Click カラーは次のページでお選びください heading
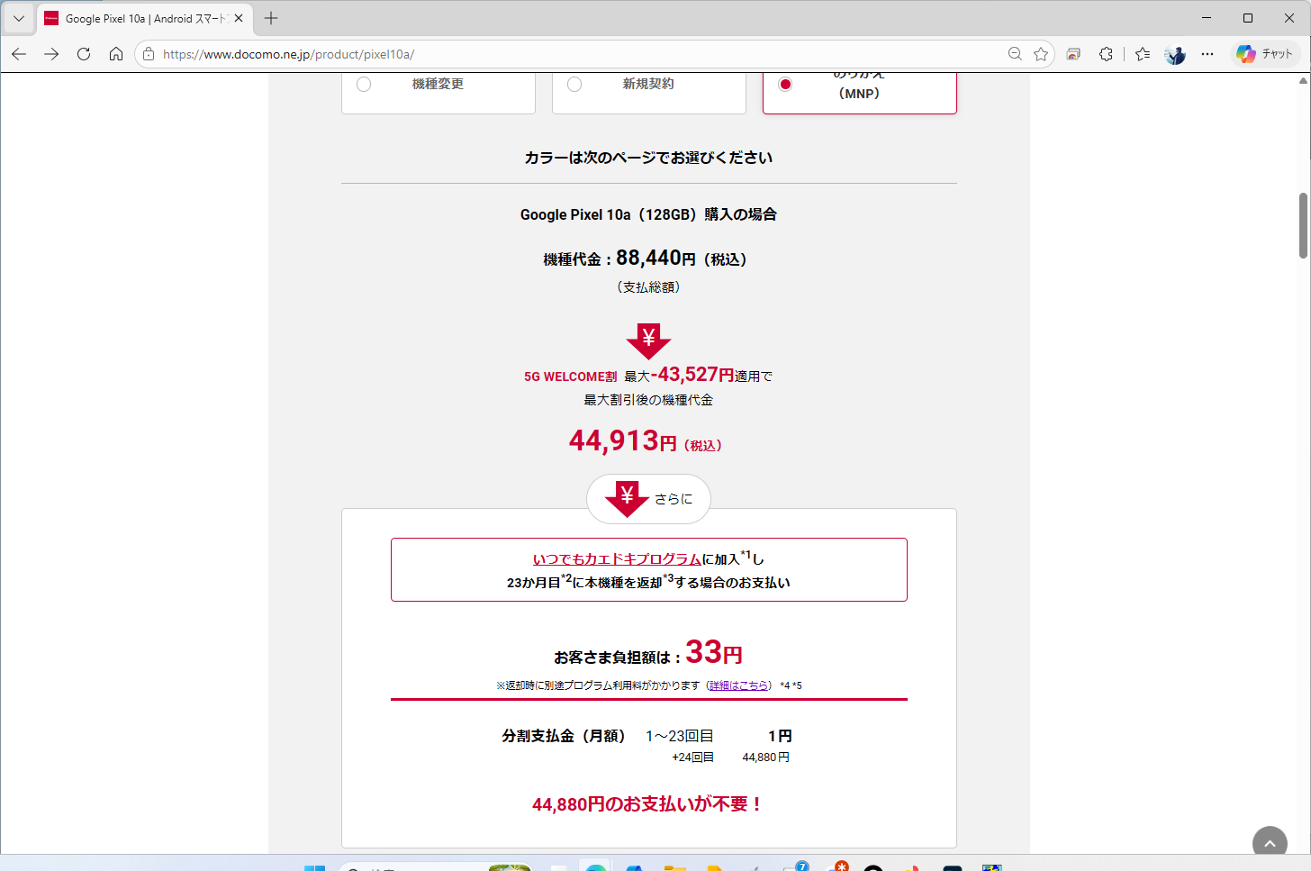The height and width of the screenshot is (871, 1311). (648, 158)
